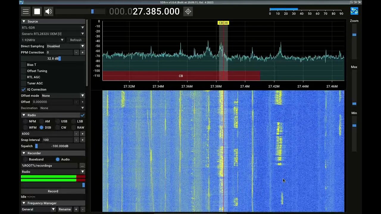
Task: Toggle the Radio module enabled checkmark
Action: coord(82,115)
